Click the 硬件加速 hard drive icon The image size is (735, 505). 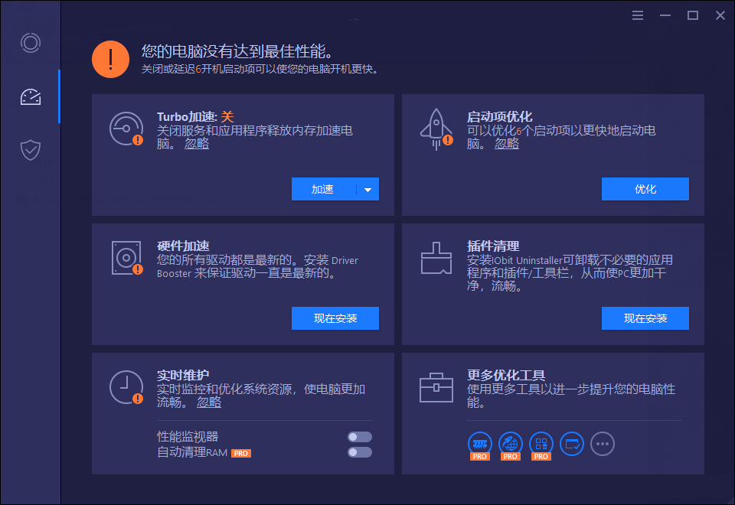pyautogui.click(x=127, y=258)
